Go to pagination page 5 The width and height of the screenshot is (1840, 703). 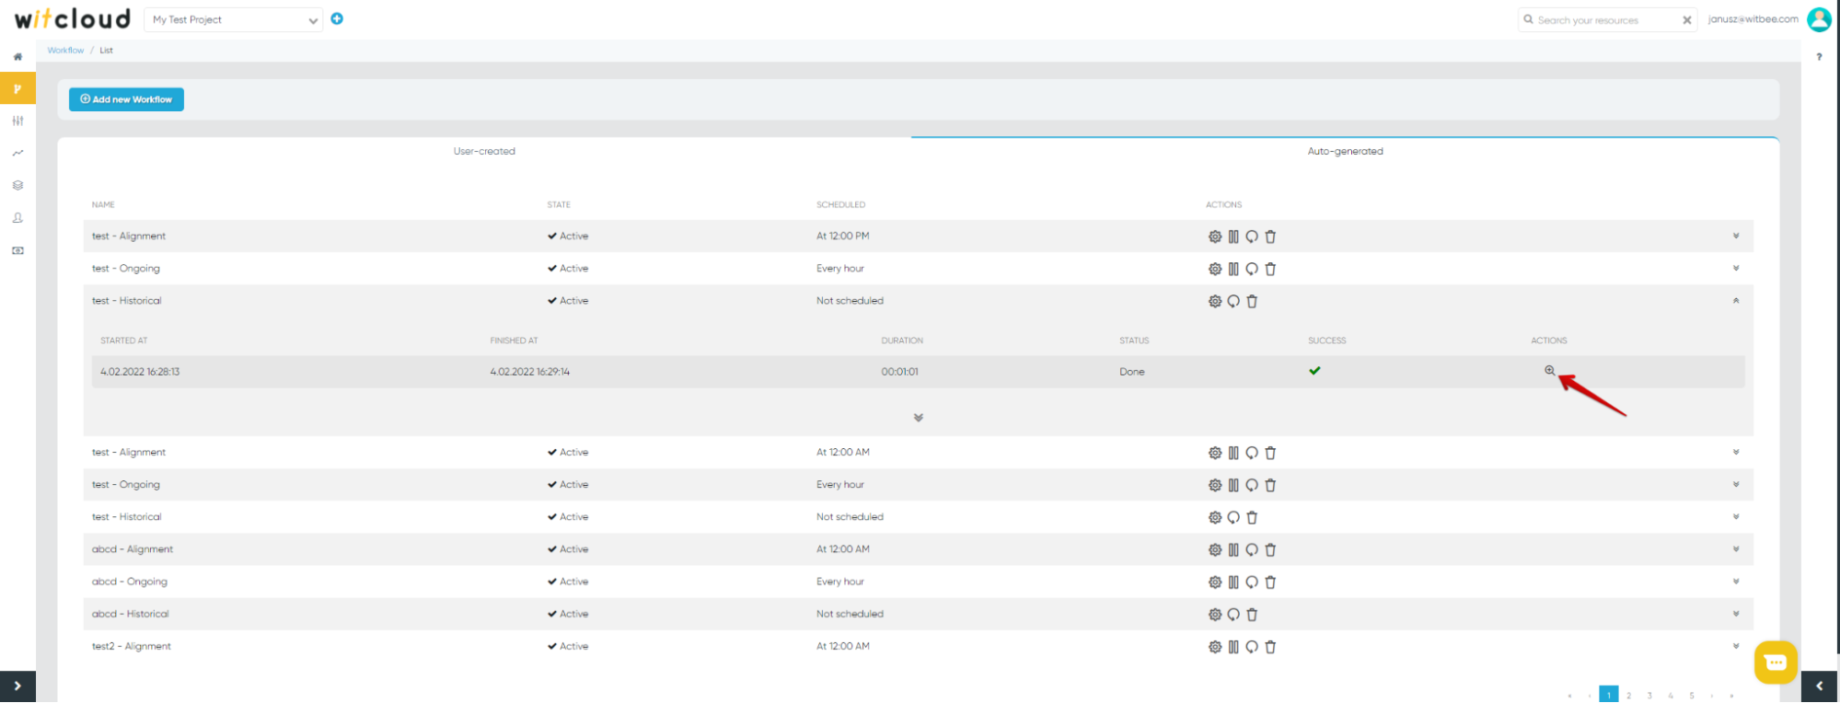pyautogui.click(x=1692, y=696)
